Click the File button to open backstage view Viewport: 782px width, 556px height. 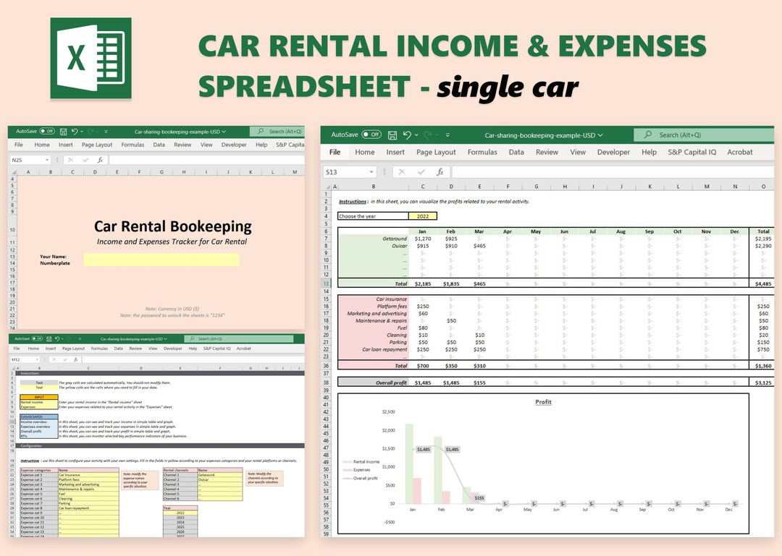335,152
